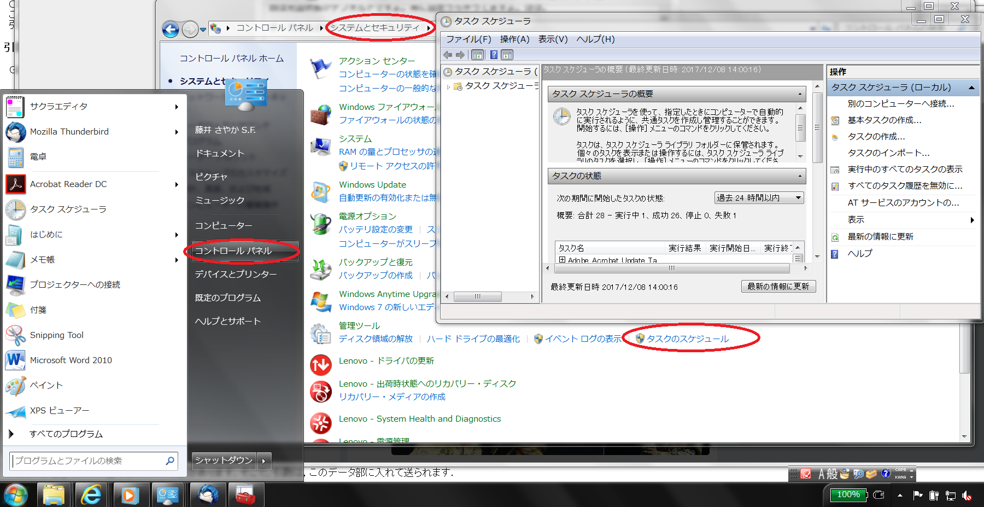Expand the サクラエディタ submenu arrow
The height and width of the screenshot is (507, 984).
click(177, 107)
